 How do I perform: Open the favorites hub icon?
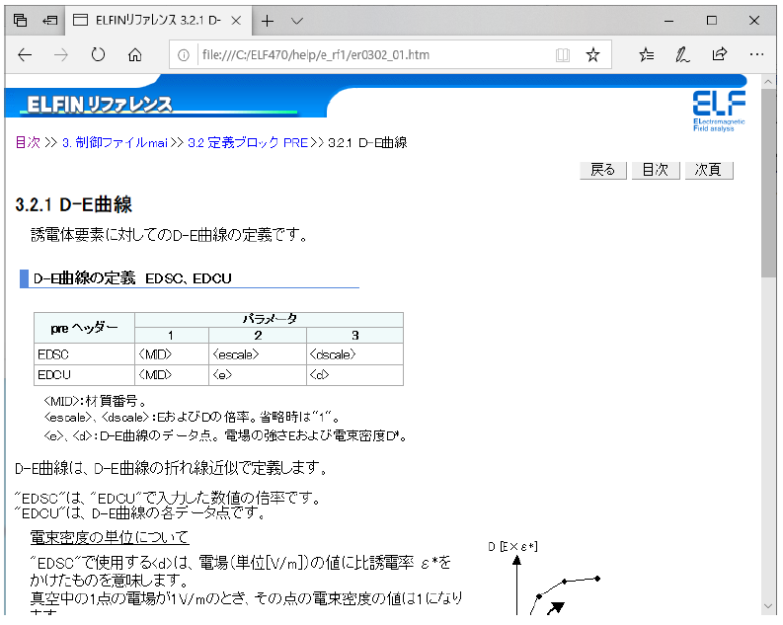[646, 54]
